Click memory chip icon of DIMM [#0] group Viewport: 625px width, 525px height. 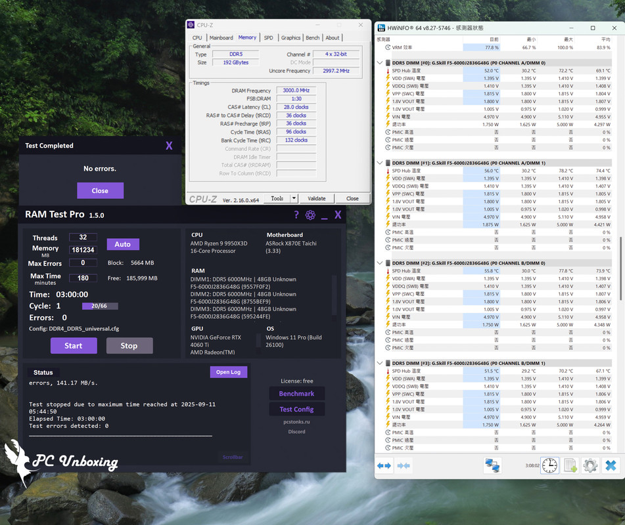[388, 63]
